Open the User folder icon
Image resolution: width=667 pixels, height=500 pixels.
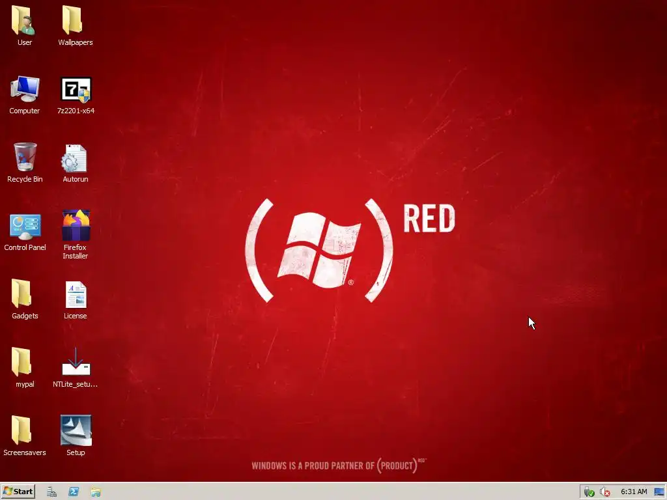click(24, 21)
